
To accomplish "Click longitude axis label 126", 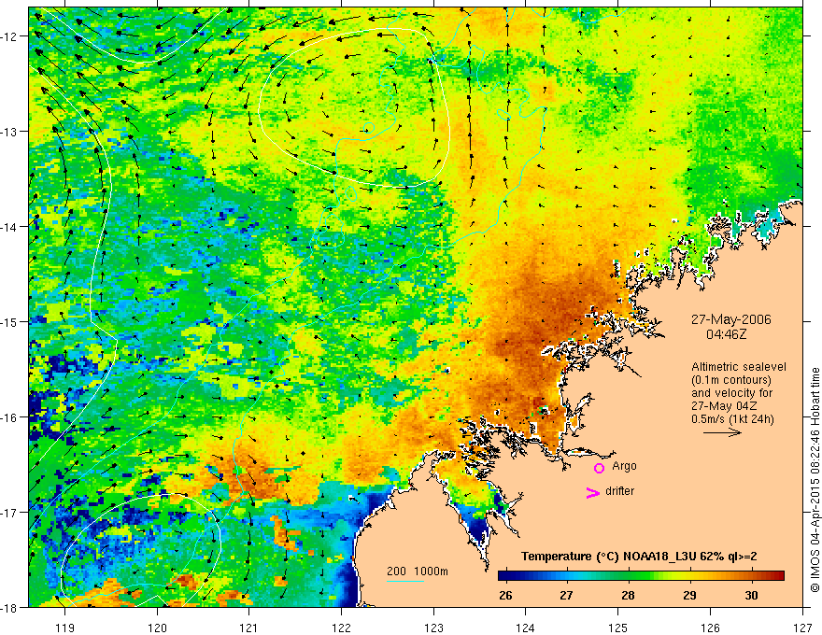I will [x=710, y=628].
